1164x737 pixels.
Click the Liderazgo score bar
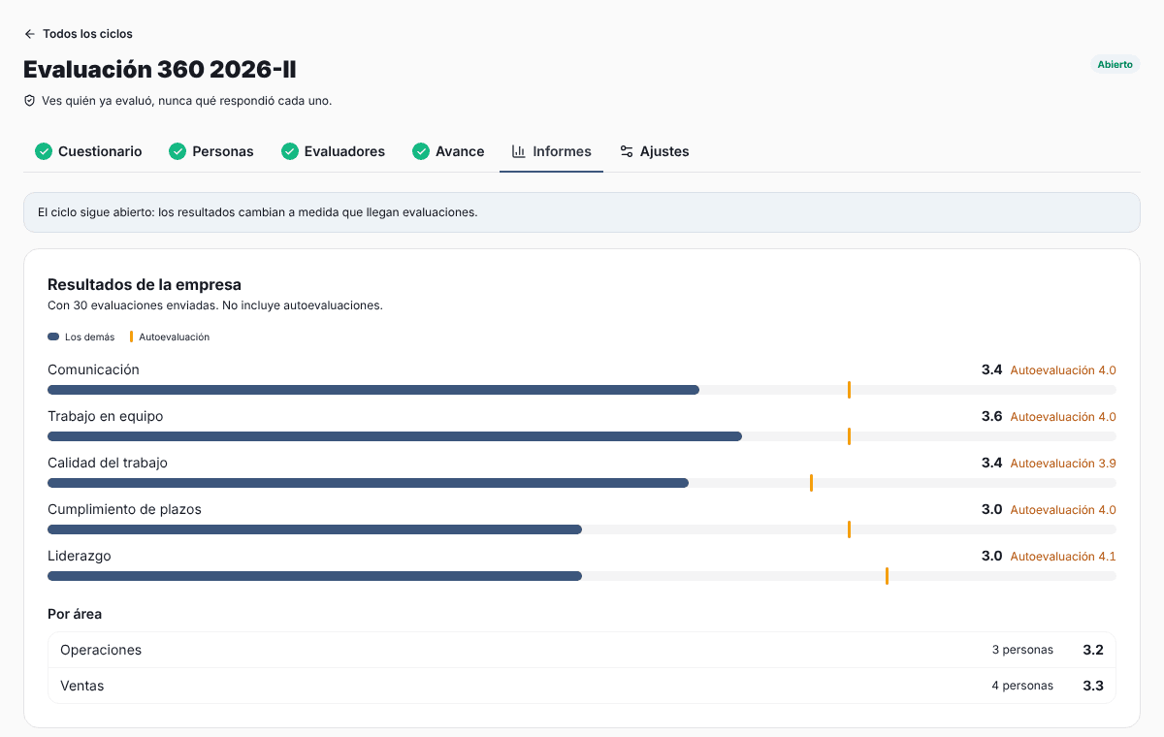(x=582, y=576)
